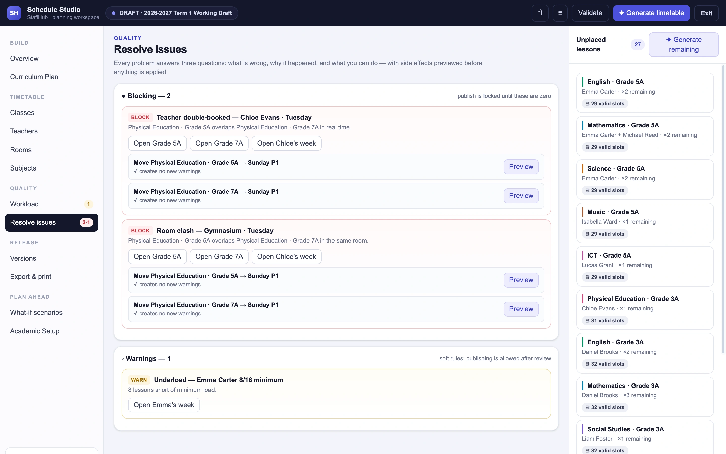Click the Unplaced lessons panel scrollbar
Viewport: 726px width, 454px height.
coord(723,209)
